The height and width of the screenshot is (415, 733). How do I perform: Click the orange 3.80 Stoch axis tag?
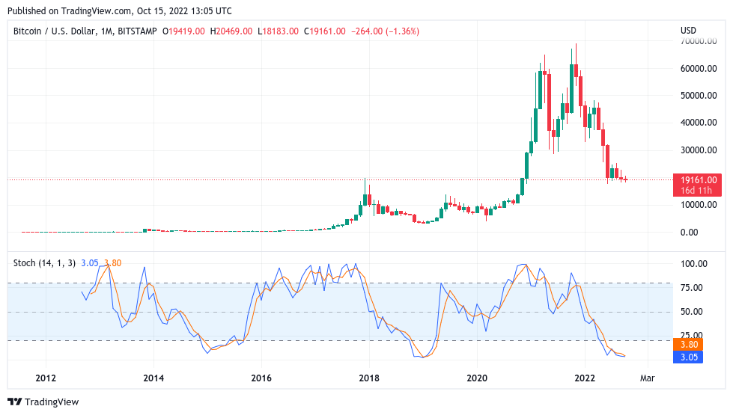[x=688, y=345]
